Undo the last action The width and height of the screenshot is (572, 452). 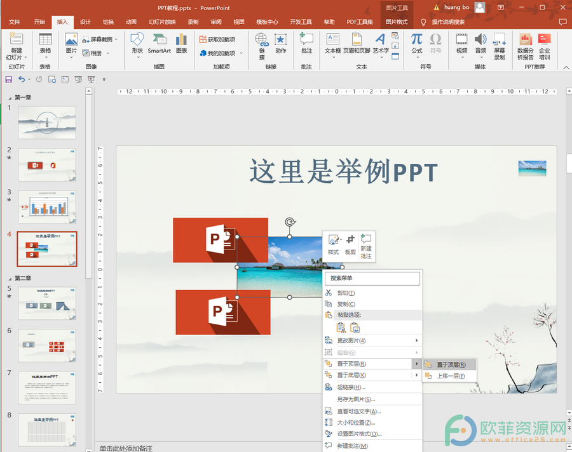tap(22, 79)
